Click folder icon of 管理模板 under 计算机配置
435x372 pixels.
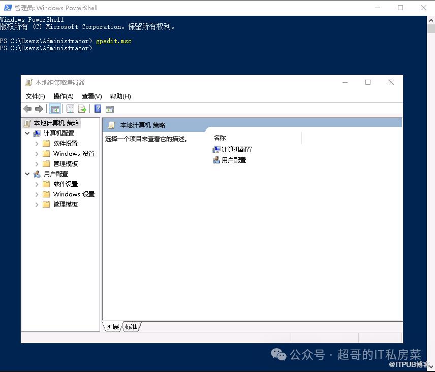pos(46,164)
